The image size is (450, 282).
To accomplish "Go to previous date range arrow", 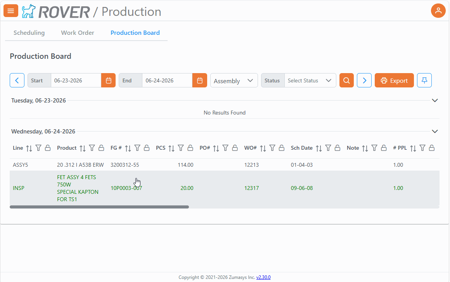I will click(x=17, y=80).
